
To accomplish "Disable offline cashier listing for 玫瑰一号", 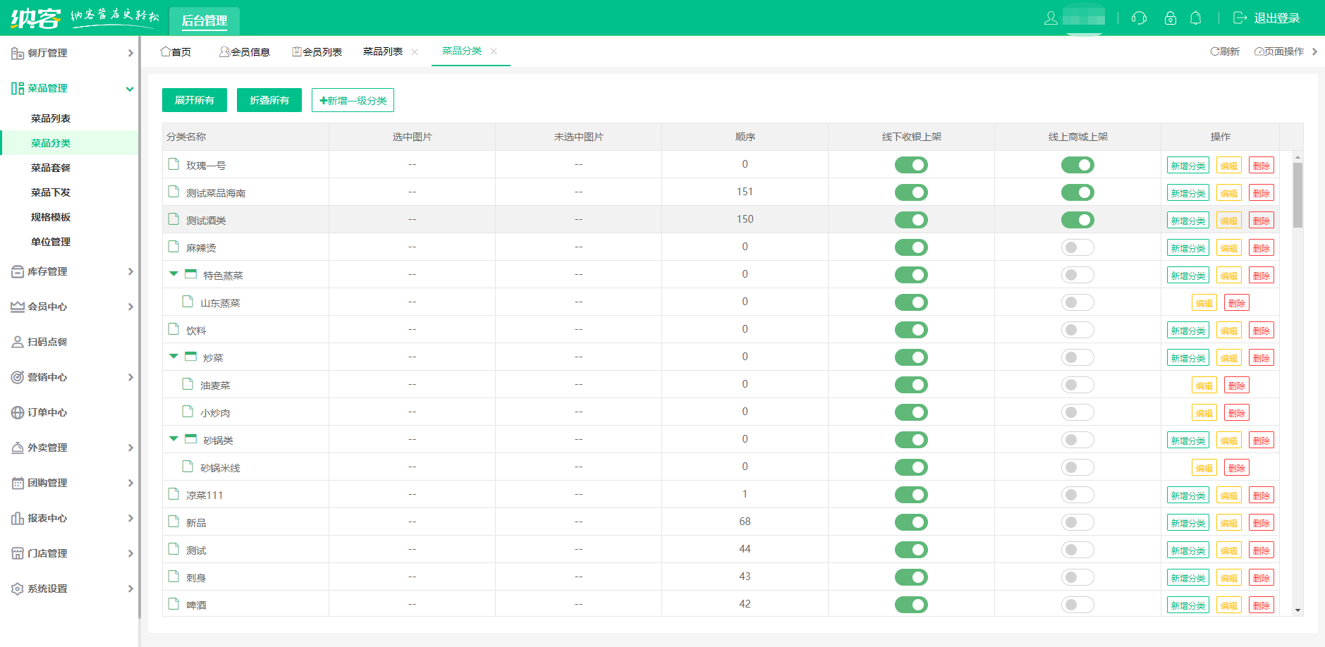I will point(911,165).
